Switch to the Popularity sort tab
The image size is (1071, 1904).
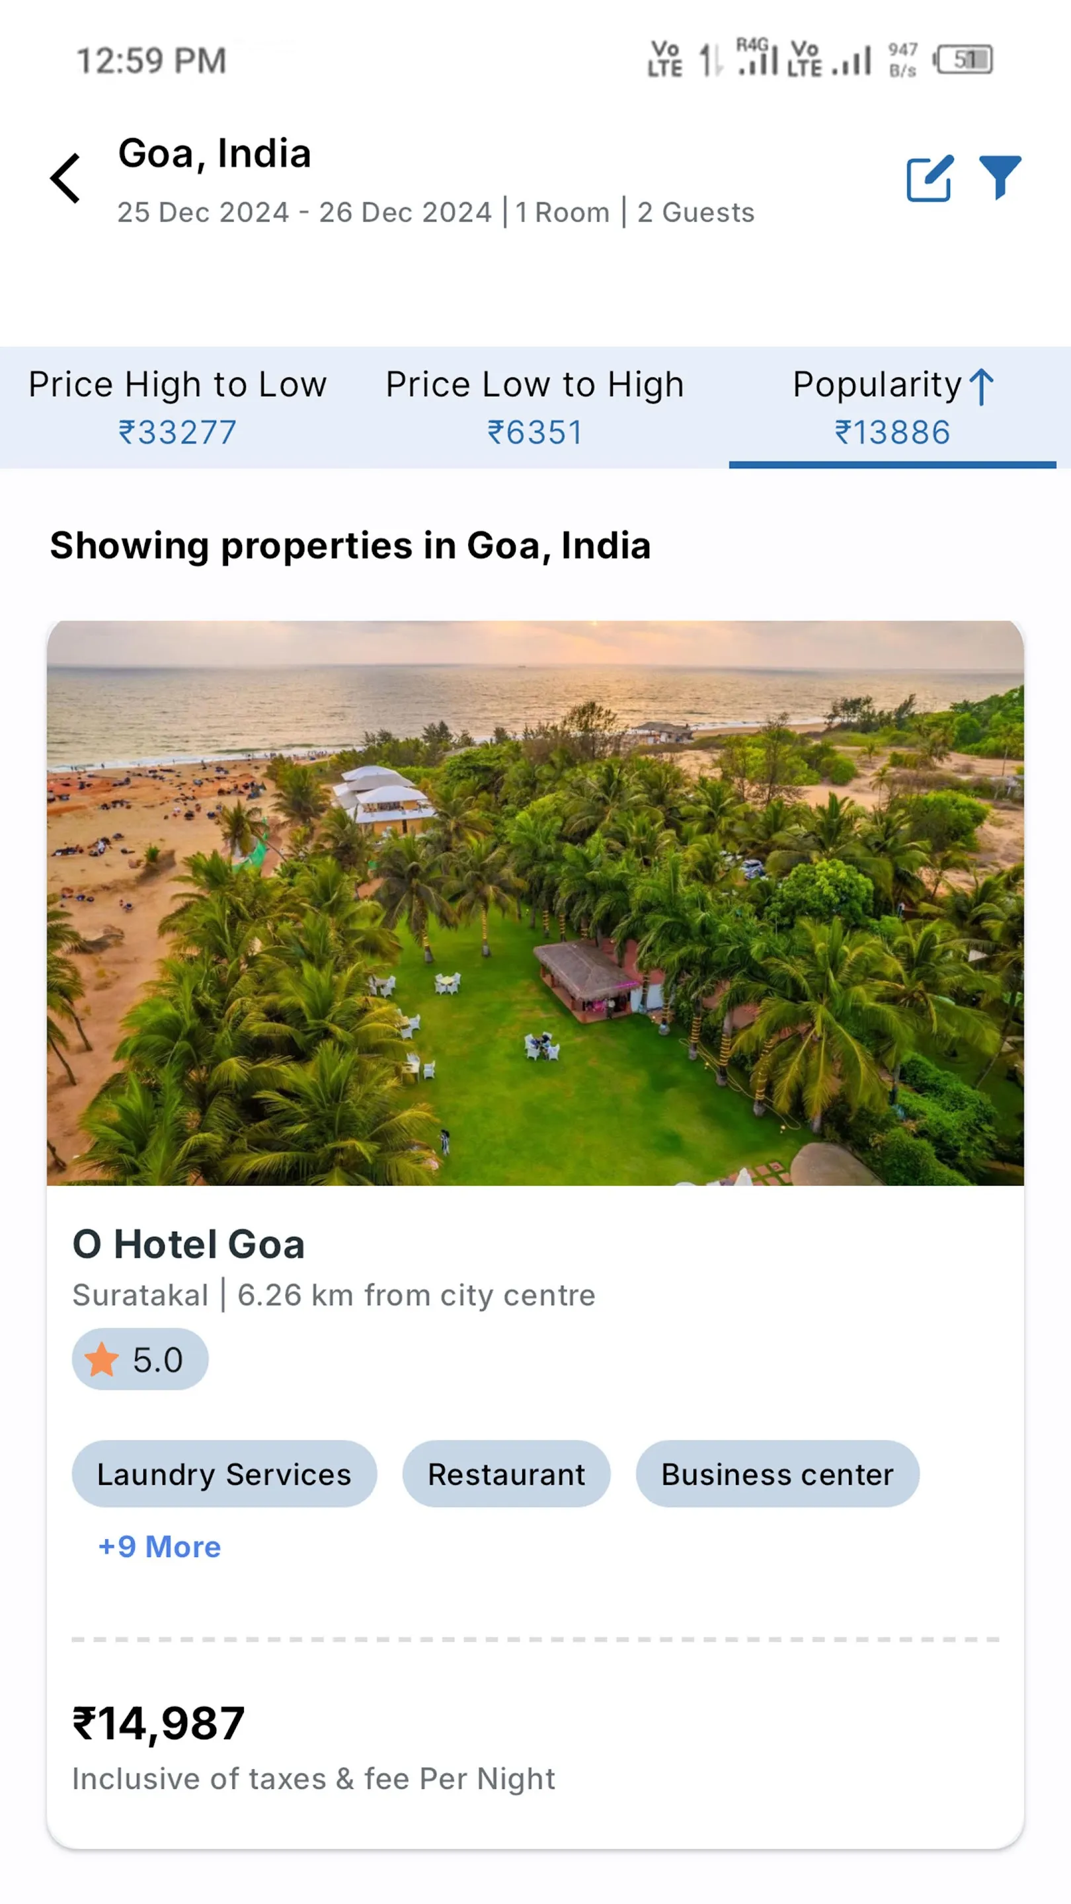tap(892, 407)
